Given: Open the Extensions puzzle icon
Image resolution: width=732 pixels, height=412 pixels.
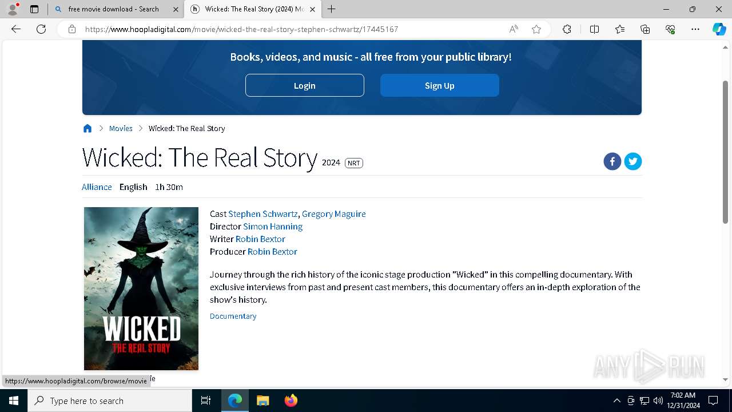Looking at the screenshot, I should [x=567, y=29].
